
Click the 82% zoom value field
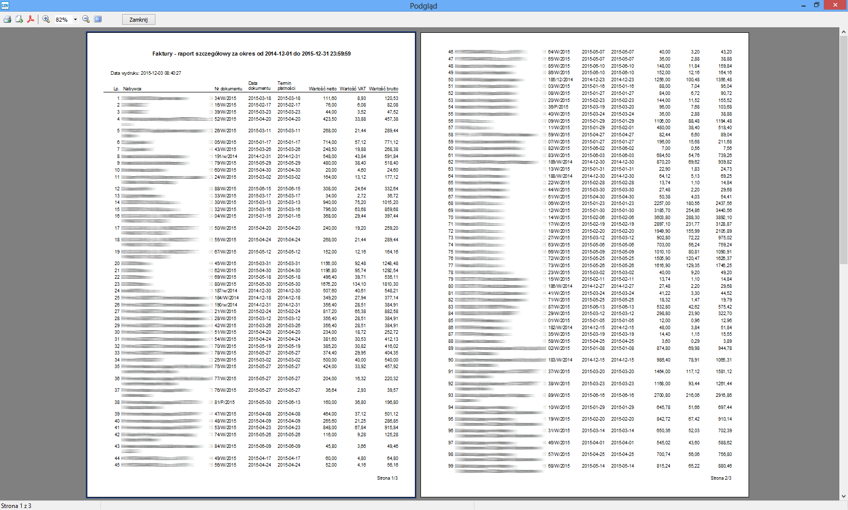(x=62, y=20)
